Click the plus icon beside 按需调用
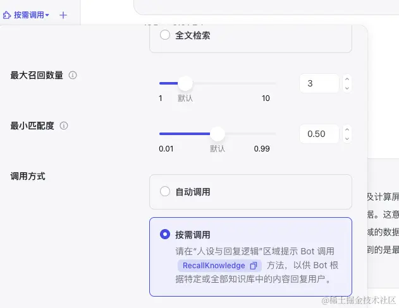Image resolution: width=399 pixels, height=308 pixels. pyautogui.click(x=63, y=15)
